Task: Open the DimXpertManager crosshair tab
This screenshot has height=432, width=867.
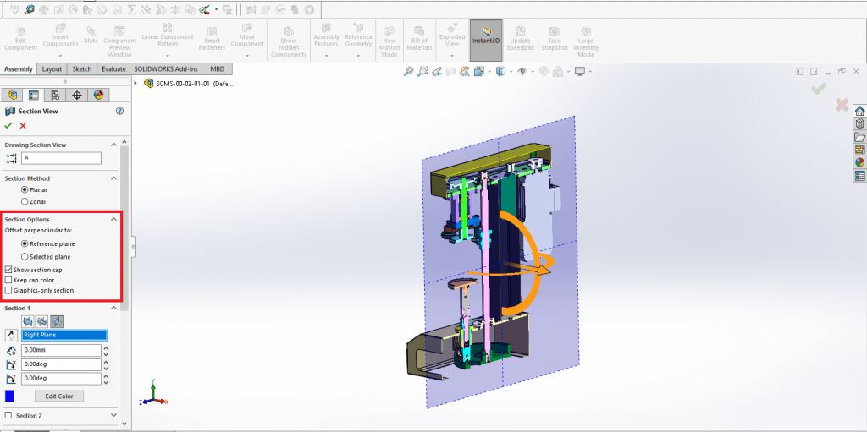Action: point(77,95)
